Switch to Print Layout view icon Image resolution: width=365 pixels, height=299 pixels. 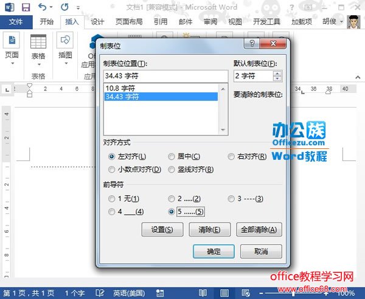(x=224, y=293)
